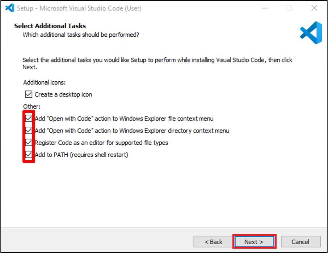328x253 pixels.
Task: Click the Select Additional Tasks heading
Action: pyautogui.click(x=50, y=26)
